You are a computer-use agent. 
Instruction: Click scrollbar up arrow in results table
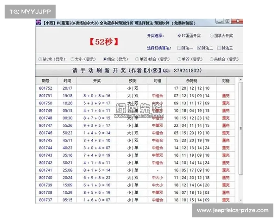tap(241, 80)
